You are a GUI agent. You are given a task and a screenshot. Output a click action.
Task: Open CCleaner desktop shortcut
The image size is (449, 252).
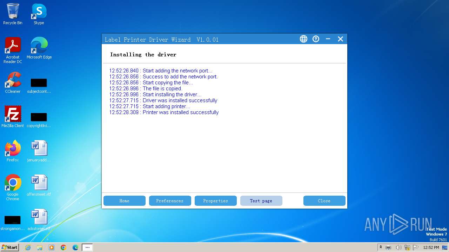tap(13, 83)
